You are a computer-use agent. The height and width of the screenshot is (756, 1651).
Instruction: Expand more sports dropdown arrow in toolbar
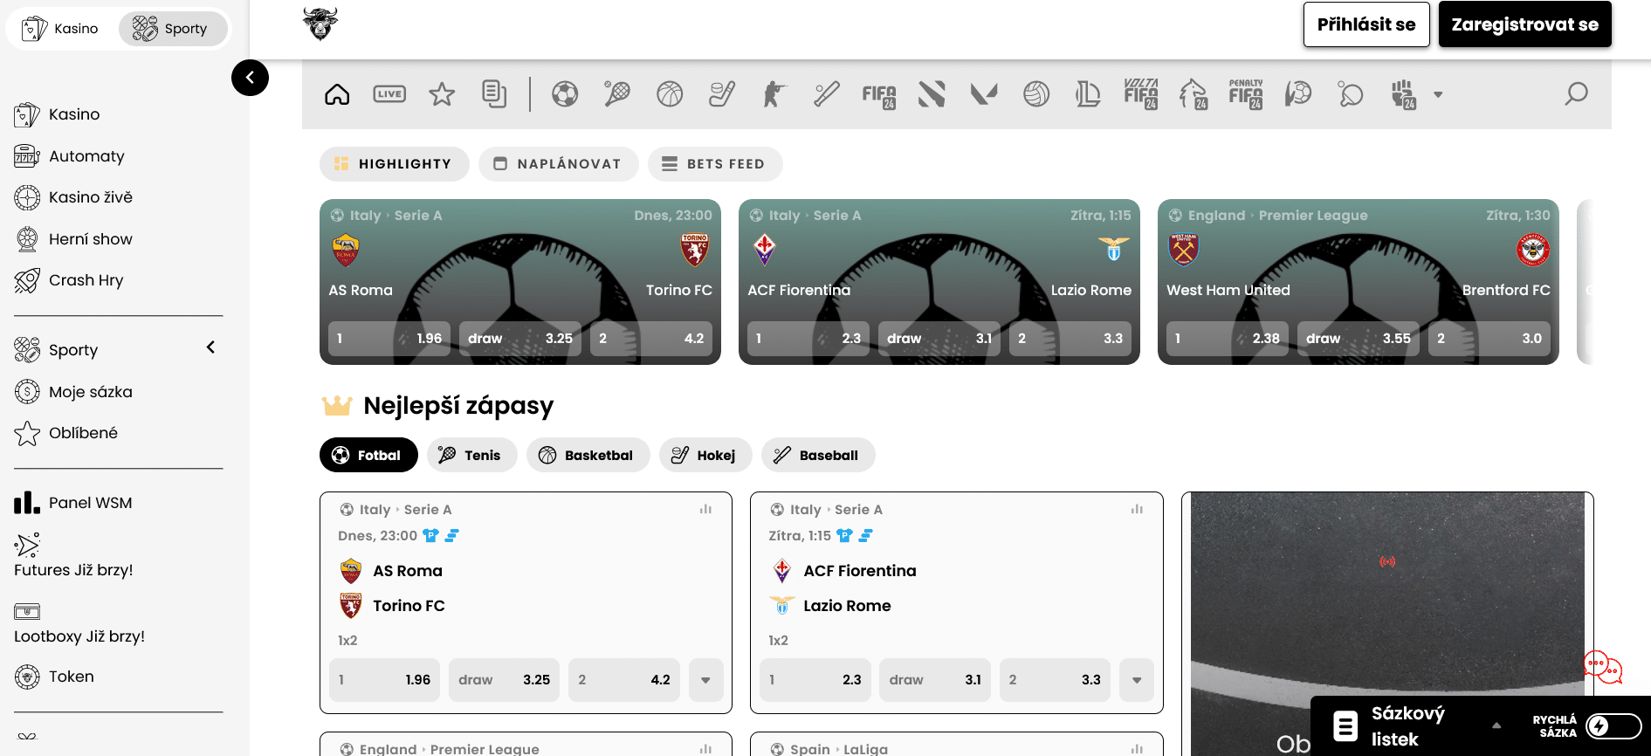(1438, 94)
